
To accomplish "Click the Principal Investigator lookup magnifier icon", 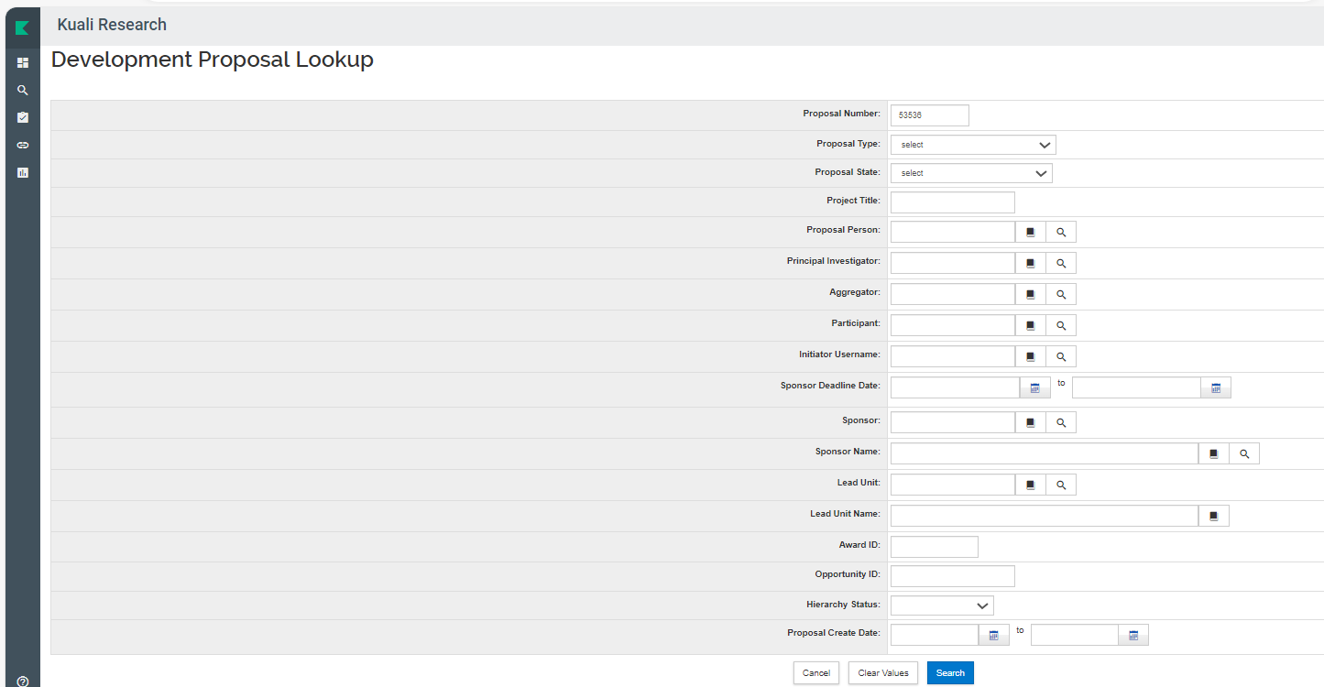I will point(1061,264).
